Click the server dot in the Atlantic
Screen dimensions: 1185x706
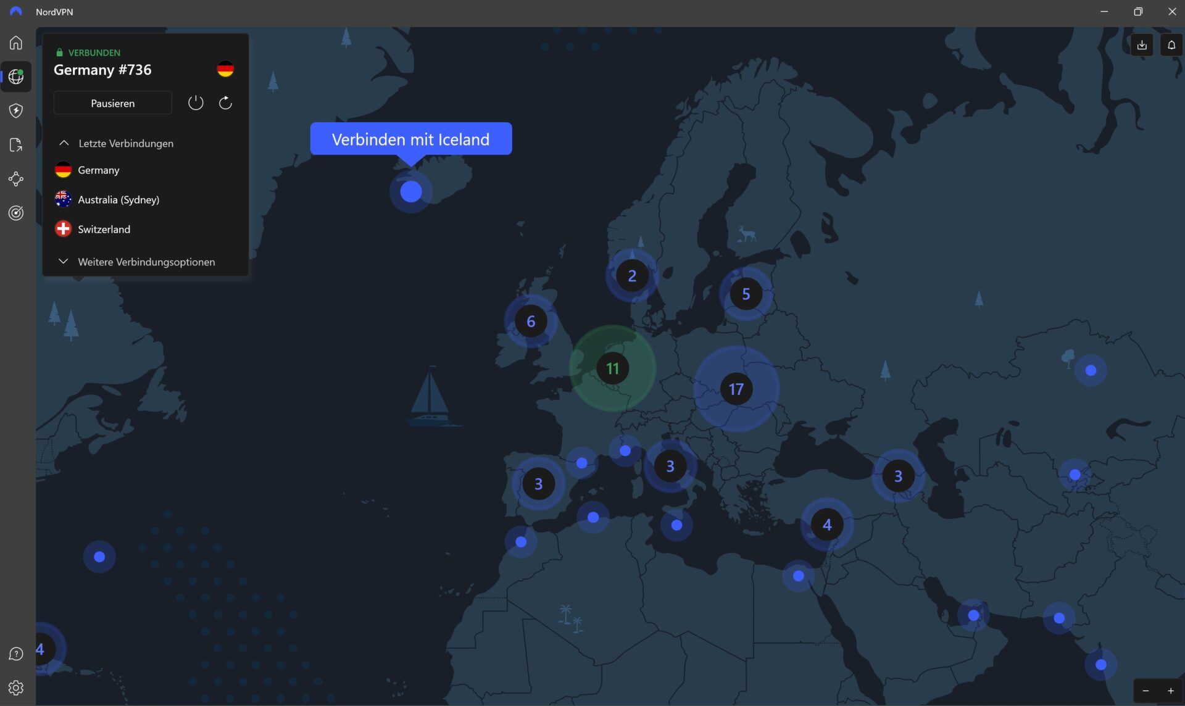tap(99, 557)
